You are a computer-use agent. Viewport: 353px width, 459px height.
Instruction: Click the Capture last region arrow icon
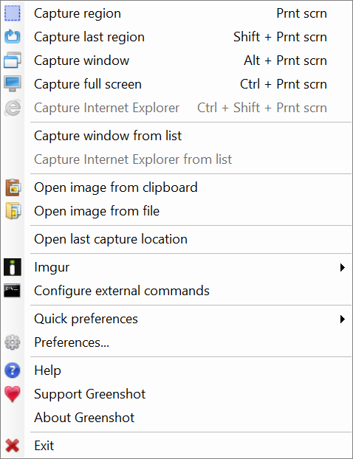(x=13, y=37)
